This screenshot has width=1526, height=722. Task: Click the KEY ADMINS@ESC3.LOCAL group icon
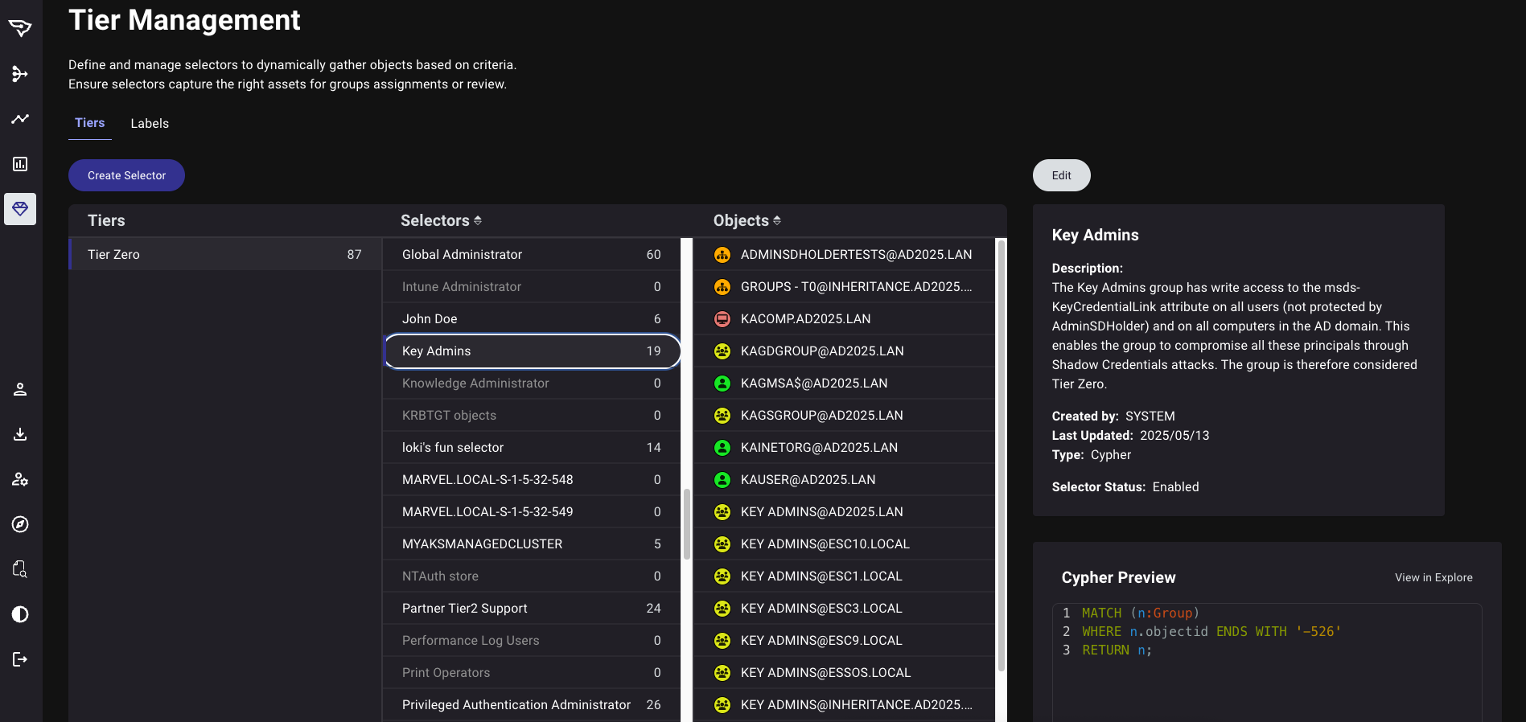coord(722,609)
